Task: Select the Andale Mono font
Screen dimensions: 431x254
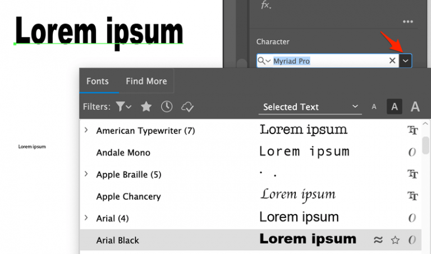Action: pos(123,153)
